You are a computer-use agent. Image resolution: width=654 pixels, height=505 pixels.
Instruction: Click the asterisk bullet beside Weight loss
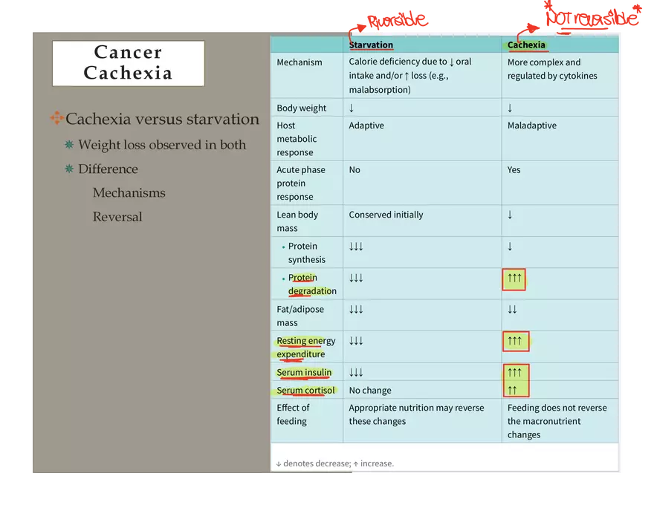click(68, 145)
